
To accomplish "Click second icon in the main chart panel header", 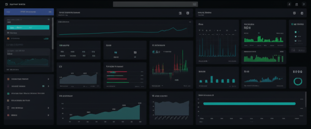I will point(188,13).
